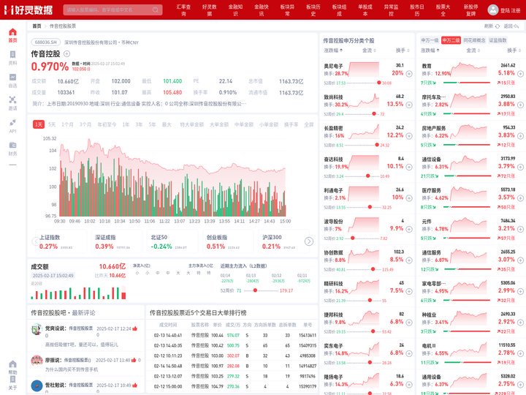Image resolution: width=526 pixels, height=395 pixels.
Task: Open the 新股停复牌 menu item
Action: point(470,10)
